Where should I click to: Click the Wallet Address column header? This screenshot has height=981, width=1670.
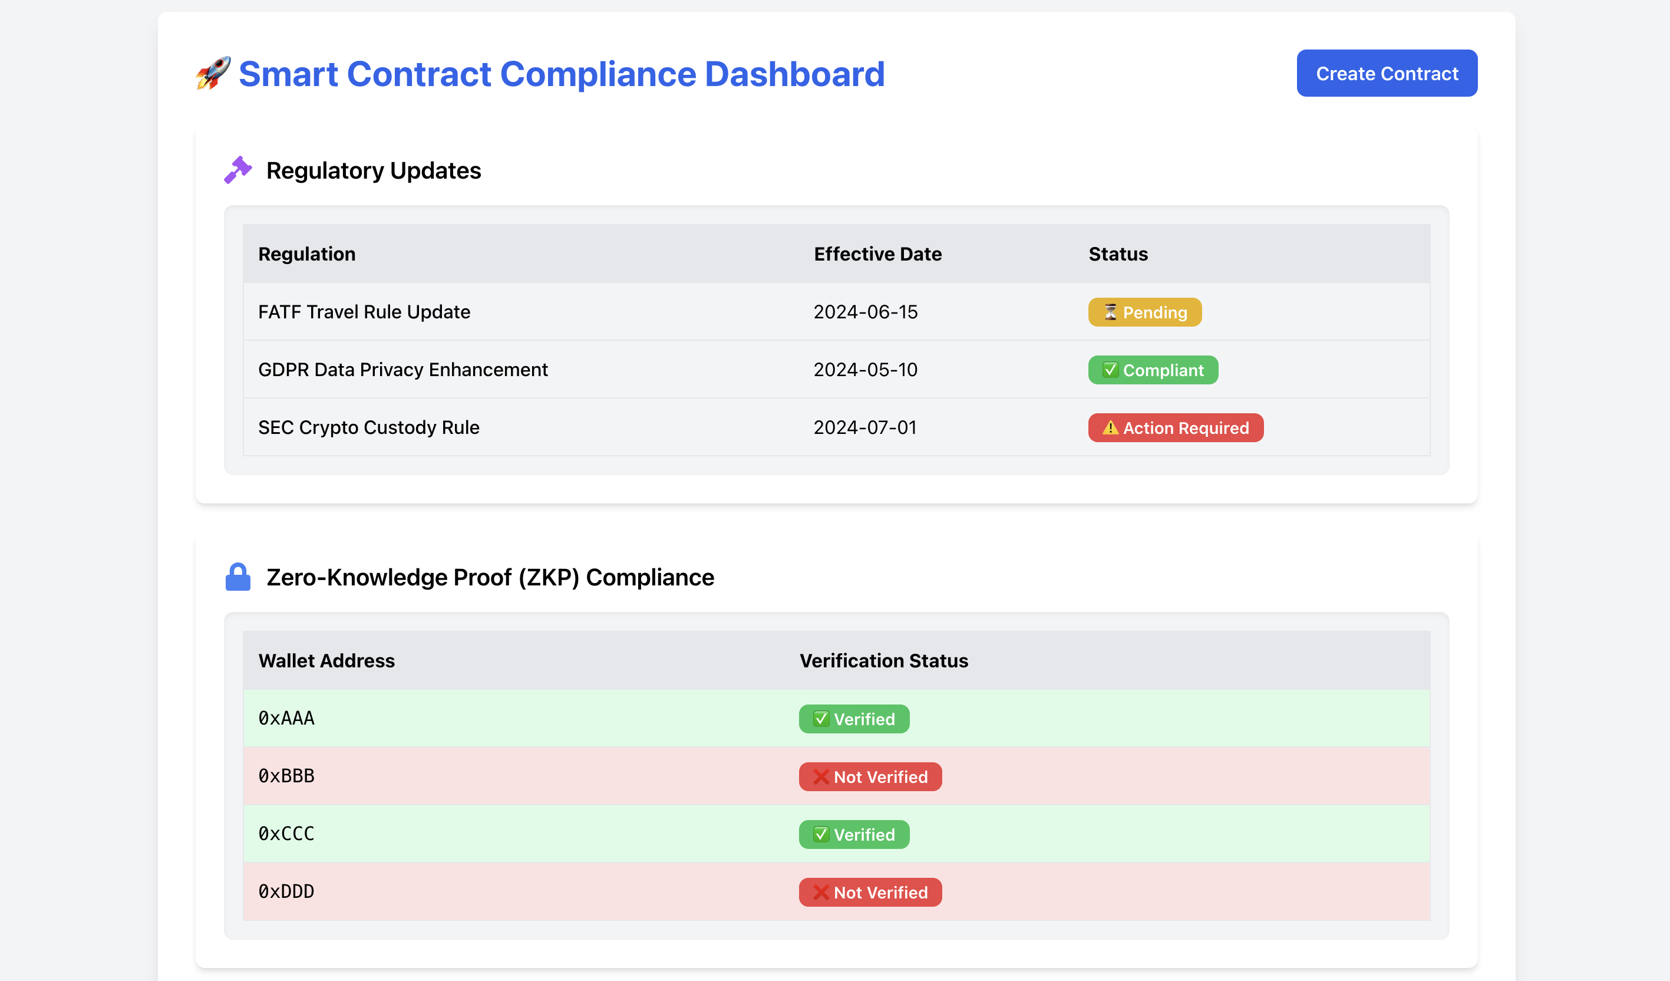tap(326, 660)
